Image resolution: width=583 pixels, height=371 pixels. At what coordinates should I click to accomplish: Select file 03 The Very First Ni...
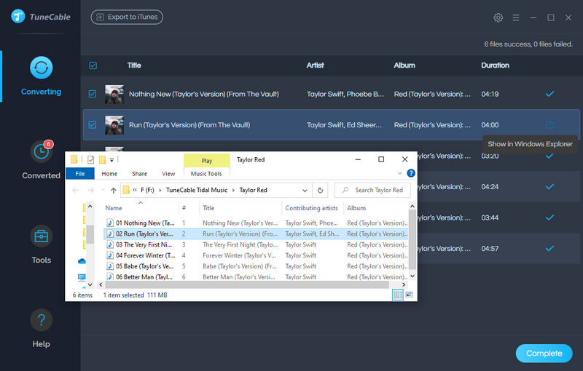tap(257, 245)
